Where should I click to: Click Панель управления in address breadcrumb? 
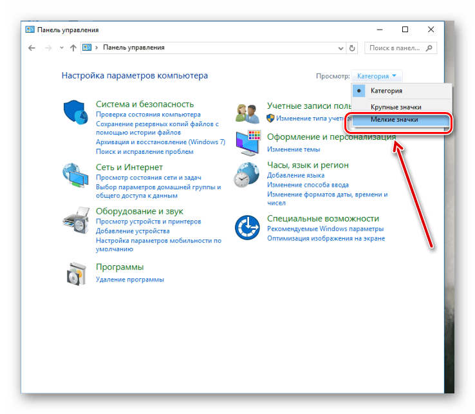tap(134, 48)
